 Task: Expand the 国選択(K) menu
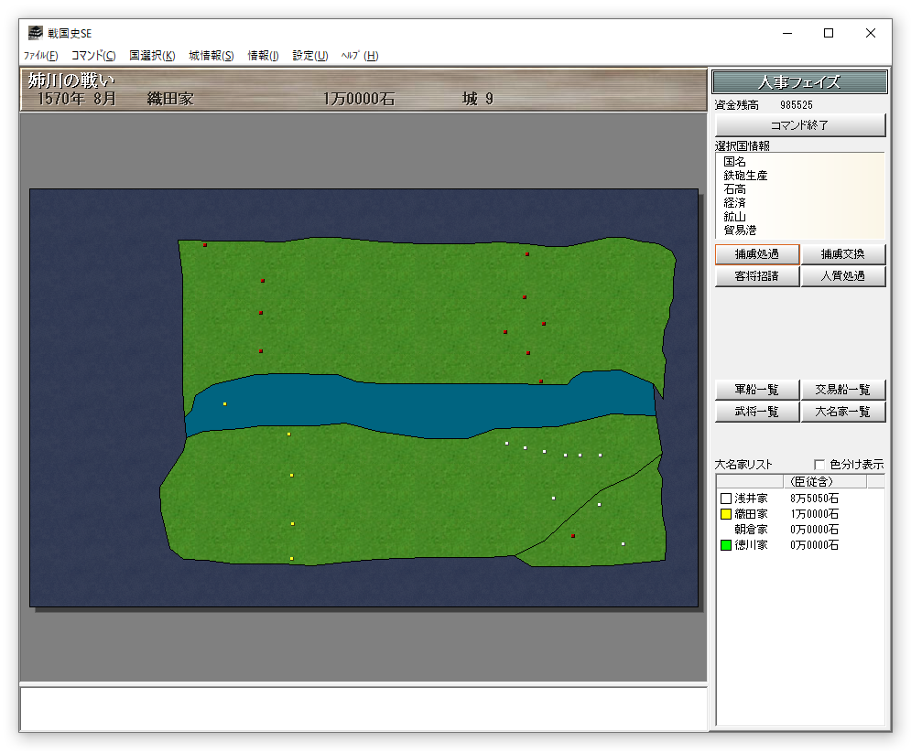tap(152, 56)
